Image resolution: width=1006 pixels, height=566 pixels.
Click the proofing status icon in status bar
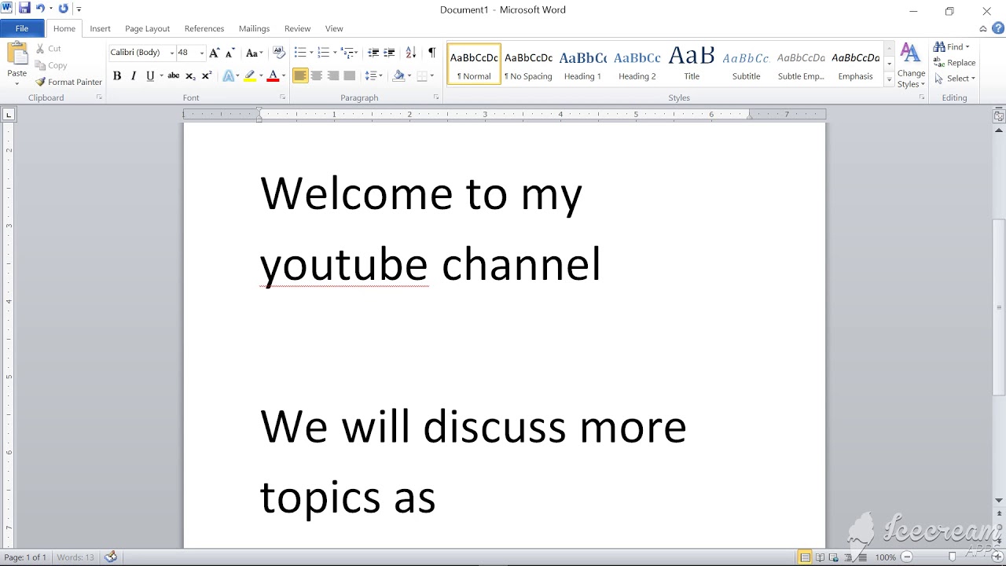click(111, 557)
